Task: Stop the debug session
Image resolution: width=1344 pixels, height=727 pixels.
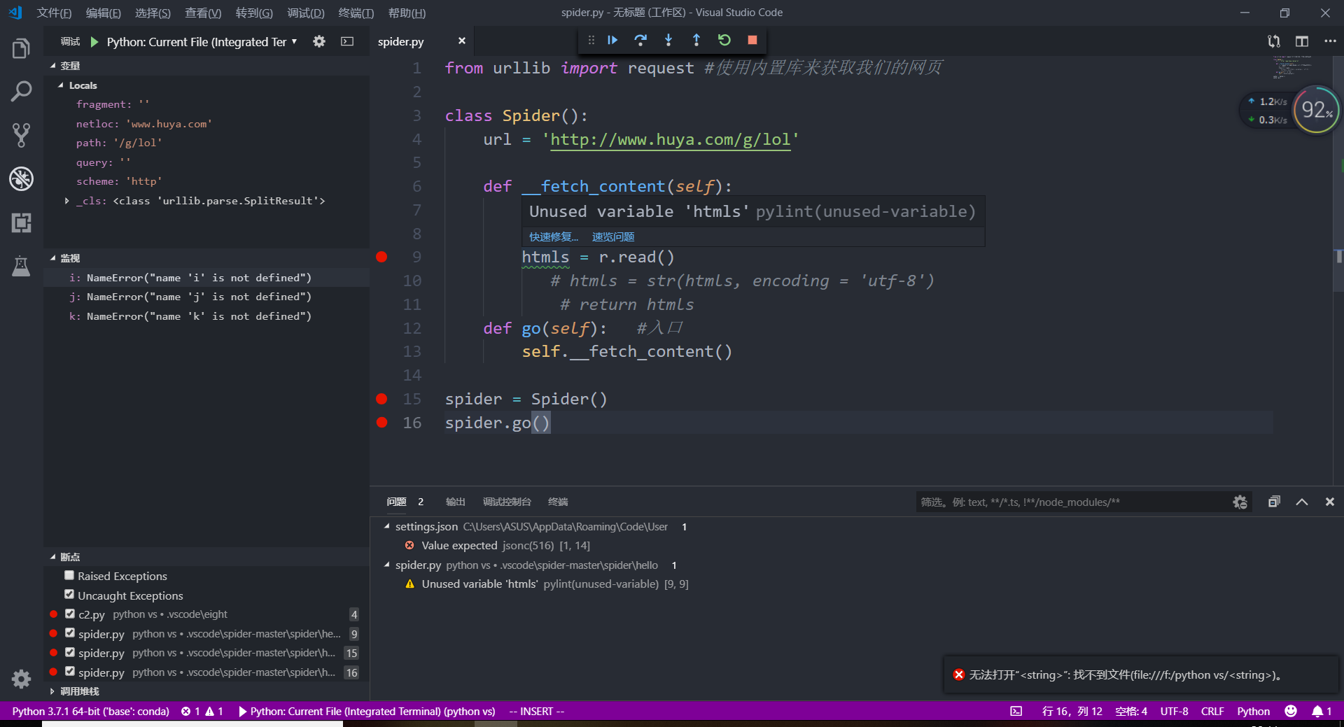Action: (752, 40)
